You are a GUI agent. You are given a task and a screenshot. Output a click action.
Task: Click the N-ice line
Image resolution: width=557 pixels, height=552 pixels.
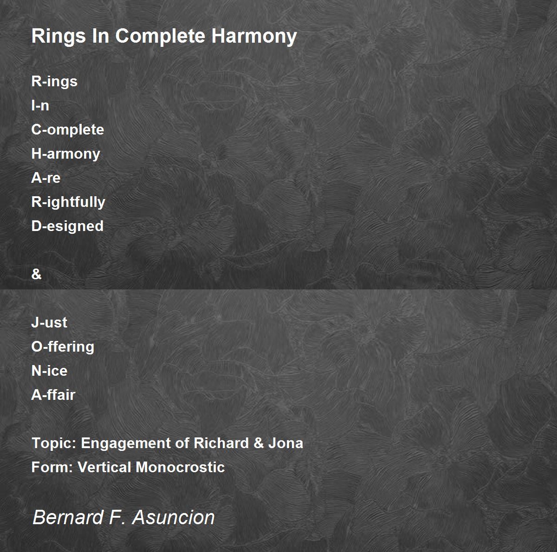tap(49, 371)
